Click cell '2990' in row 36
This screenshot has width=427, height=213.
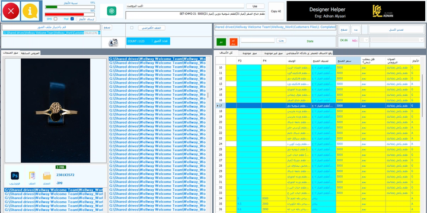[x=274, y=209]
